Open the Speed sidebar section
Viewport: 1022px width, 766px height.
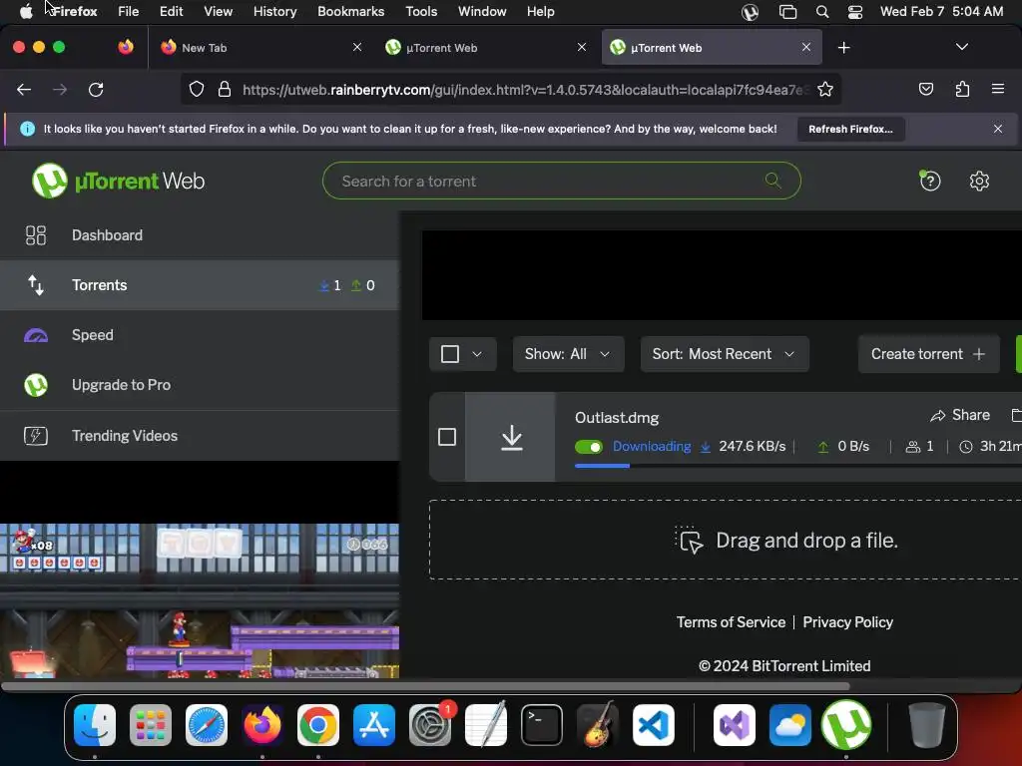point(200,335)
